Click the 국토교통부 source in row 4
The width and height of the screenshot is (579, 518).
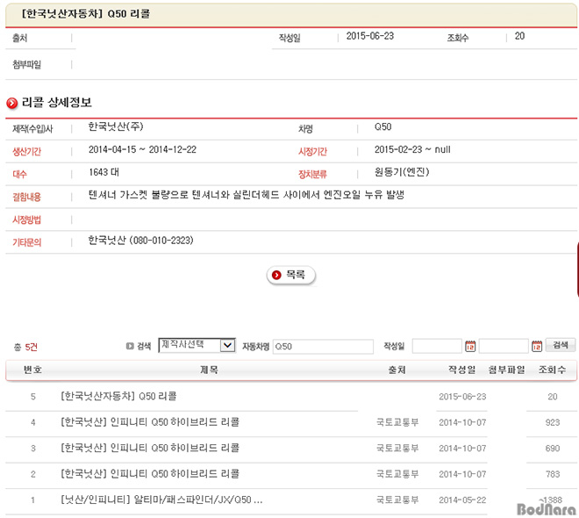[397, 422]
